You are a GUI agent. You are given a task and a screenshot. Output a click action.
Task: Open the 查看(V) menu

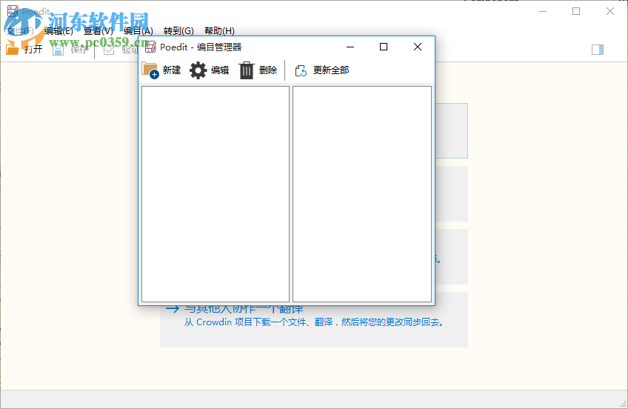click(98, 31)
